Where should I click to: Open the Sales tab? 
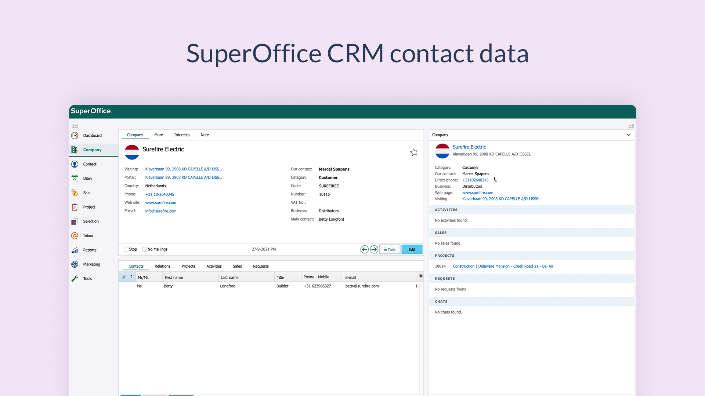[x=238, y=267]
